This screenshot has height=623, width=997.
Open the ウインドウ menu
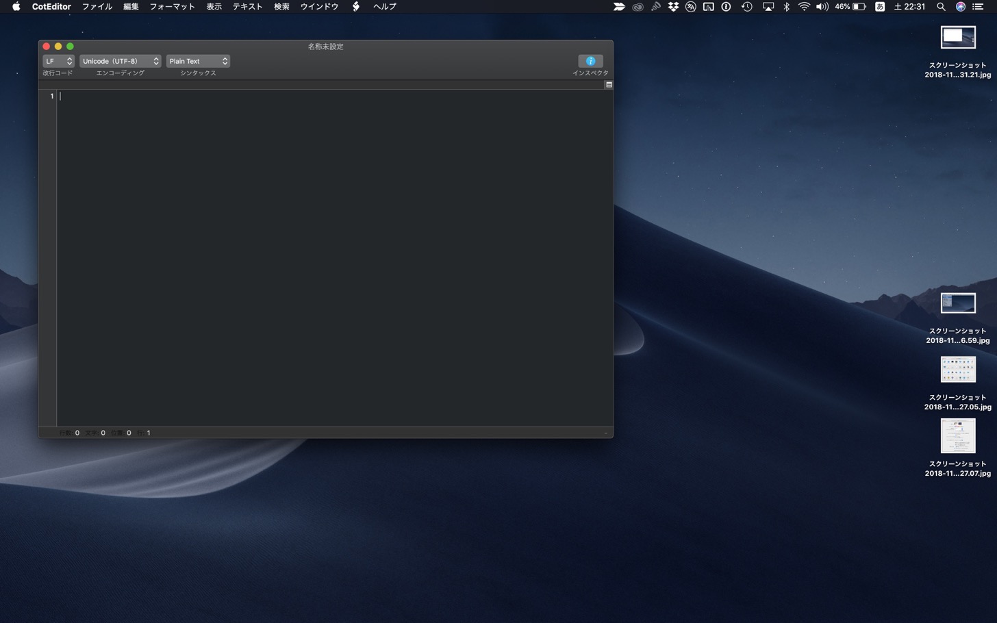pos(320,6)
